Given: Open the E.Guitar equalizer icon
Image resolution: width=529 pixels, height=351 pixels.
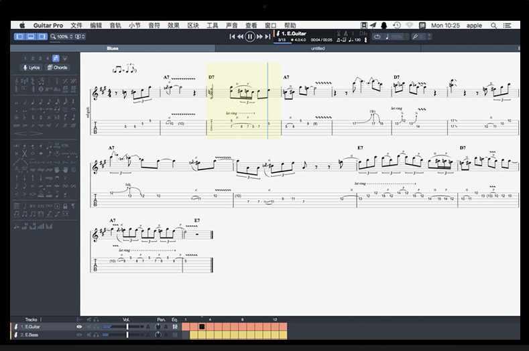Looking at the screenshot, I should 175,327.
